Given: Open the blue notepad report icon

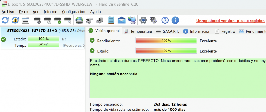Looking at the screenshot, I should [x=111, y=20].
